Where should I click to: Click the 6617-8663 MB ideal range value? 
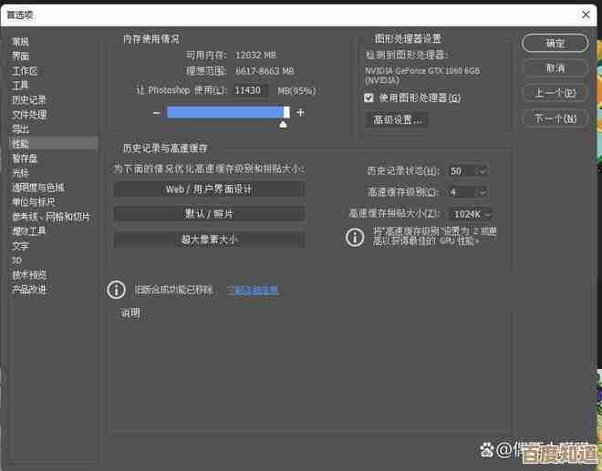click(x=265, y=70)
